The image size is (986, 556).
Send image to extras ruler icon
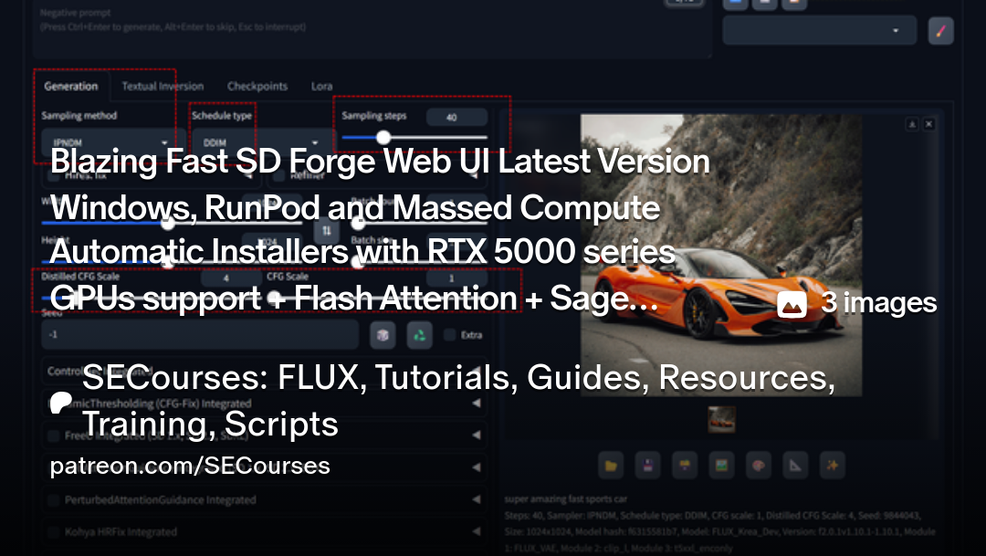coord(795,466)
